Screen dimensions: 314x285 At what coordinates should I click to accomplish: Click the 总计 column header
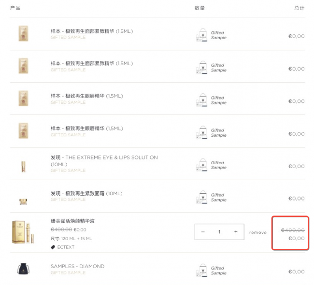coord(300,8)
